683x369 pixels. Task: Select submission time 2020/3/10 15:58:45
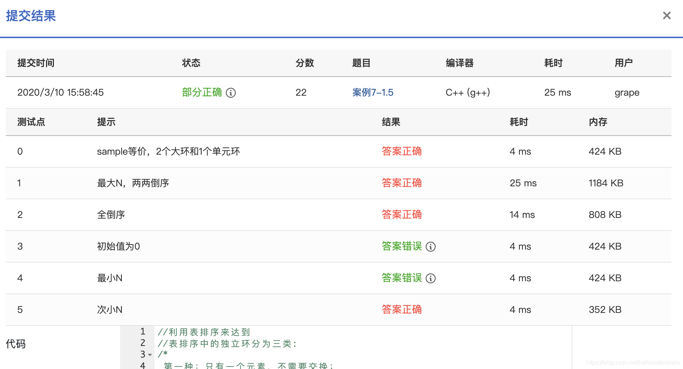pos(60,92)
